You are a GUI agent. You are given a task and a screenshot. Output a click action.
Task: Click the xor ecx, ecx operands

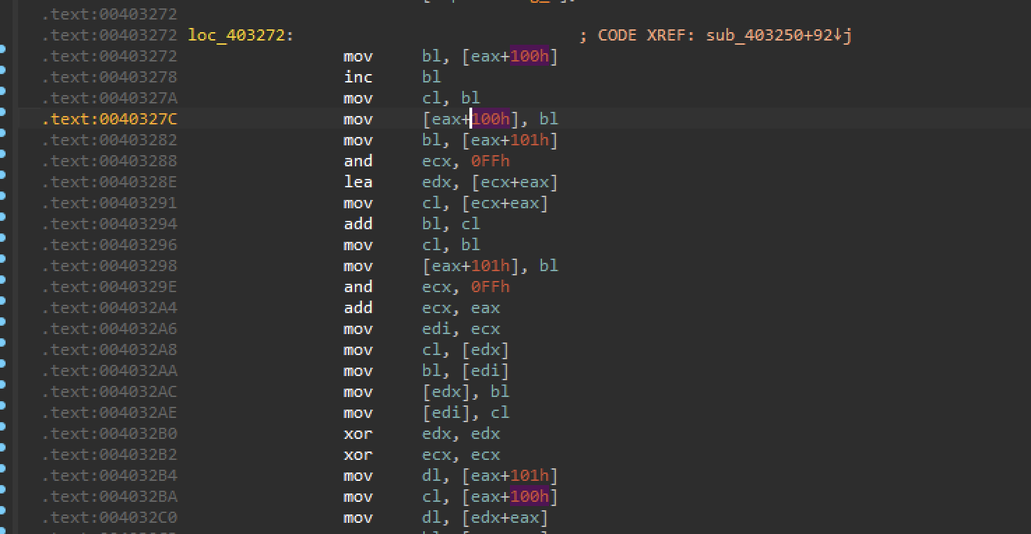461,454
